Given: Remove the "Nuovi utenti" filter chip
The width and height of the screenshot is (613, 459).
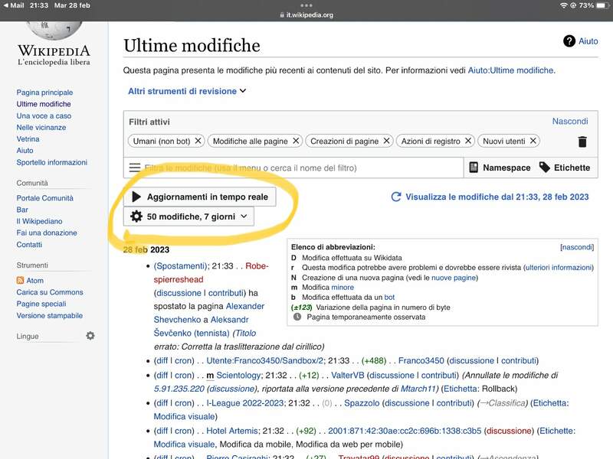Looking at the screenshot, I should [x=533, y=141].
